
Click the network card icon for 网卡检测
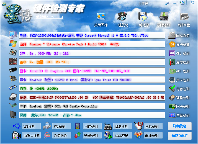(x=172, y=107)
